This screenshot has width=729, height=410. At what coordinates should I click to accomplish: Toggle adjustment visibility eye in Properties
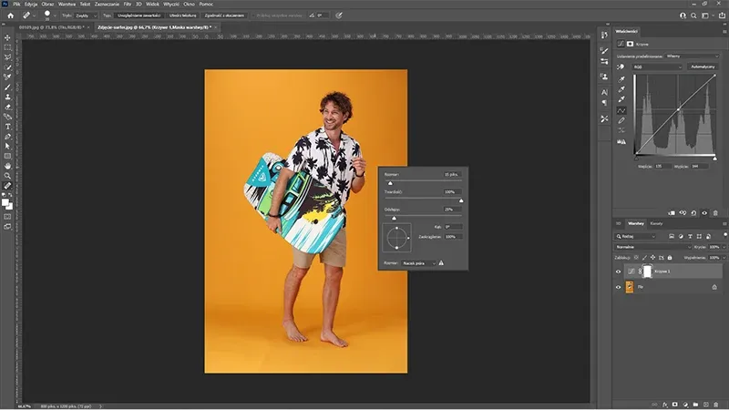click(x=704, y=213)
